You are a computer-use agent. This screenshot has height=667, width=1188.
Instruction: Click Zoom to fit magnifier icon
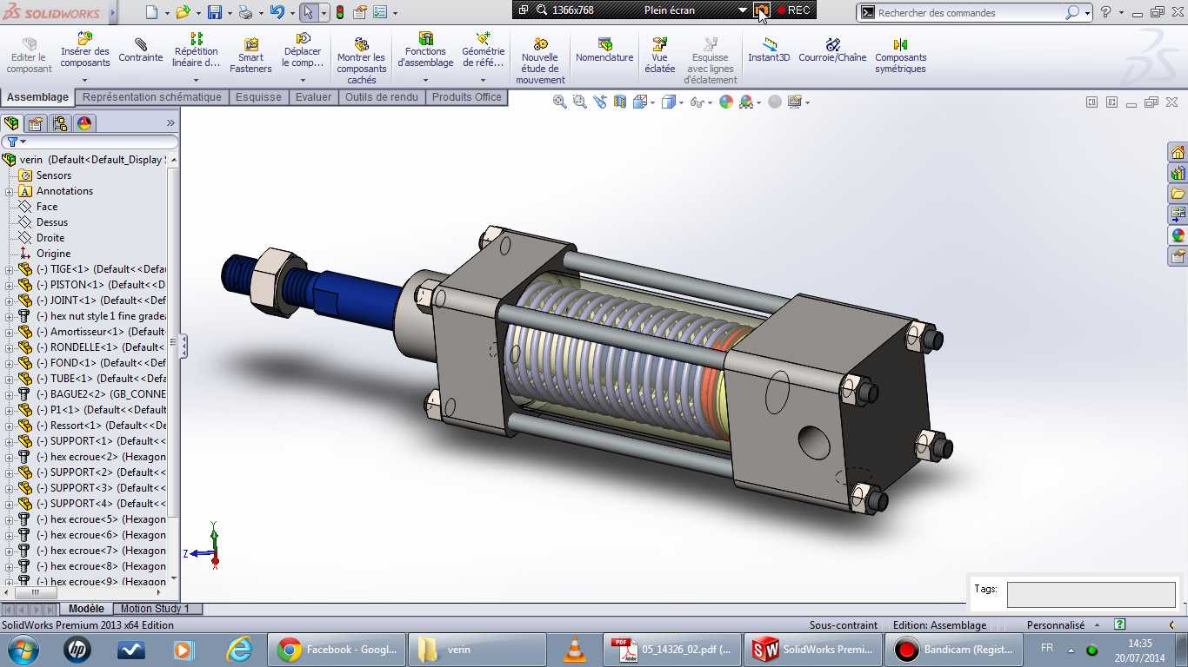(x=560, y=102)
